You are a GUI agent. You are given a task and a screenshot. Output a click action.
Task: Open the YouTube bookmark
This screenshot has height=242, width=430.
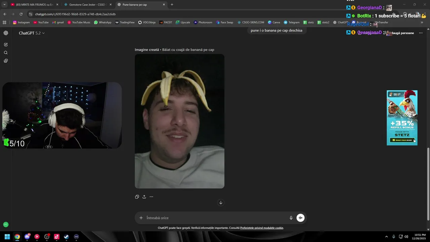(41, 23)
